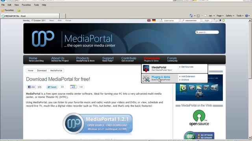Click the person icon beside login

(x=220, y=20)
